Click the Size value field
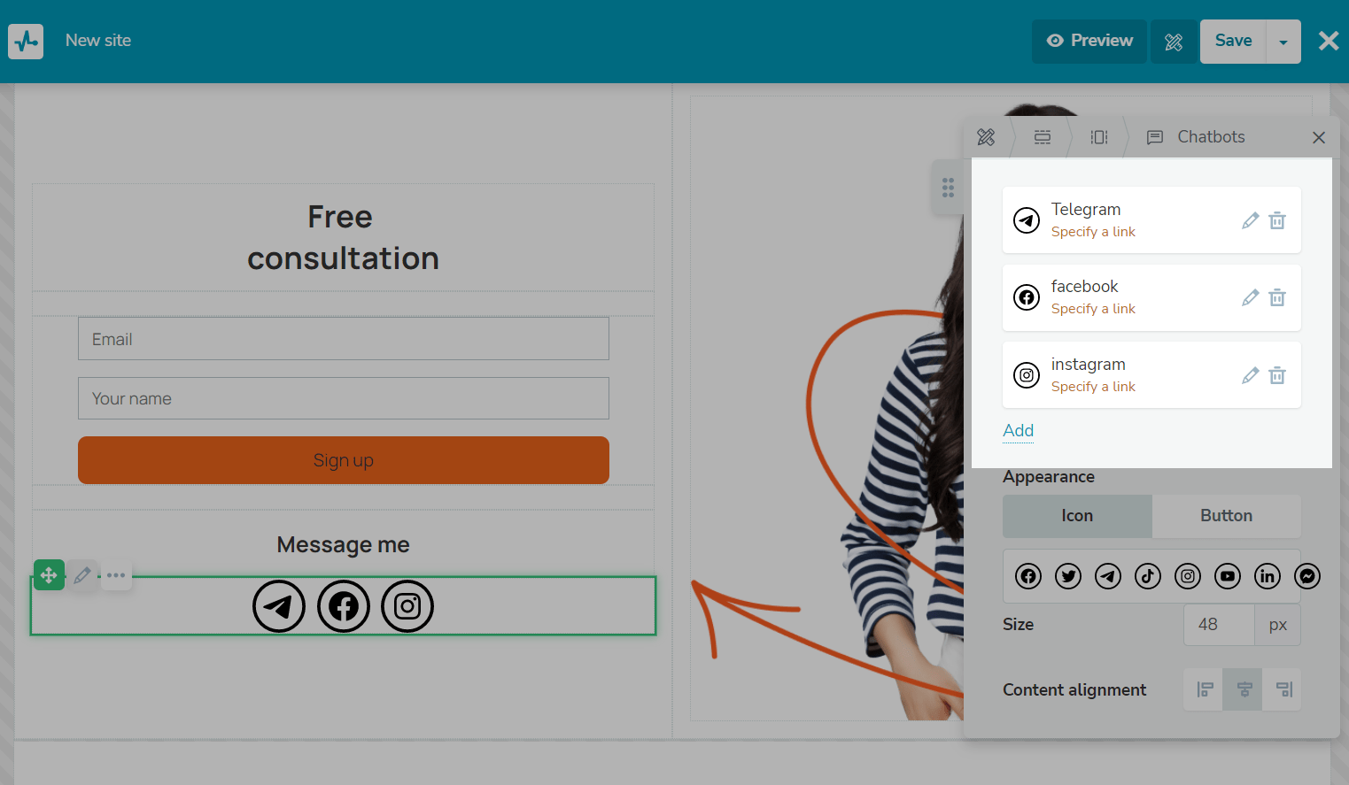The image size is (1349, 785). 1219,625
